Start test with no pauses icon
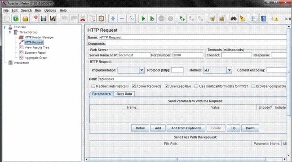 [152, 18]
